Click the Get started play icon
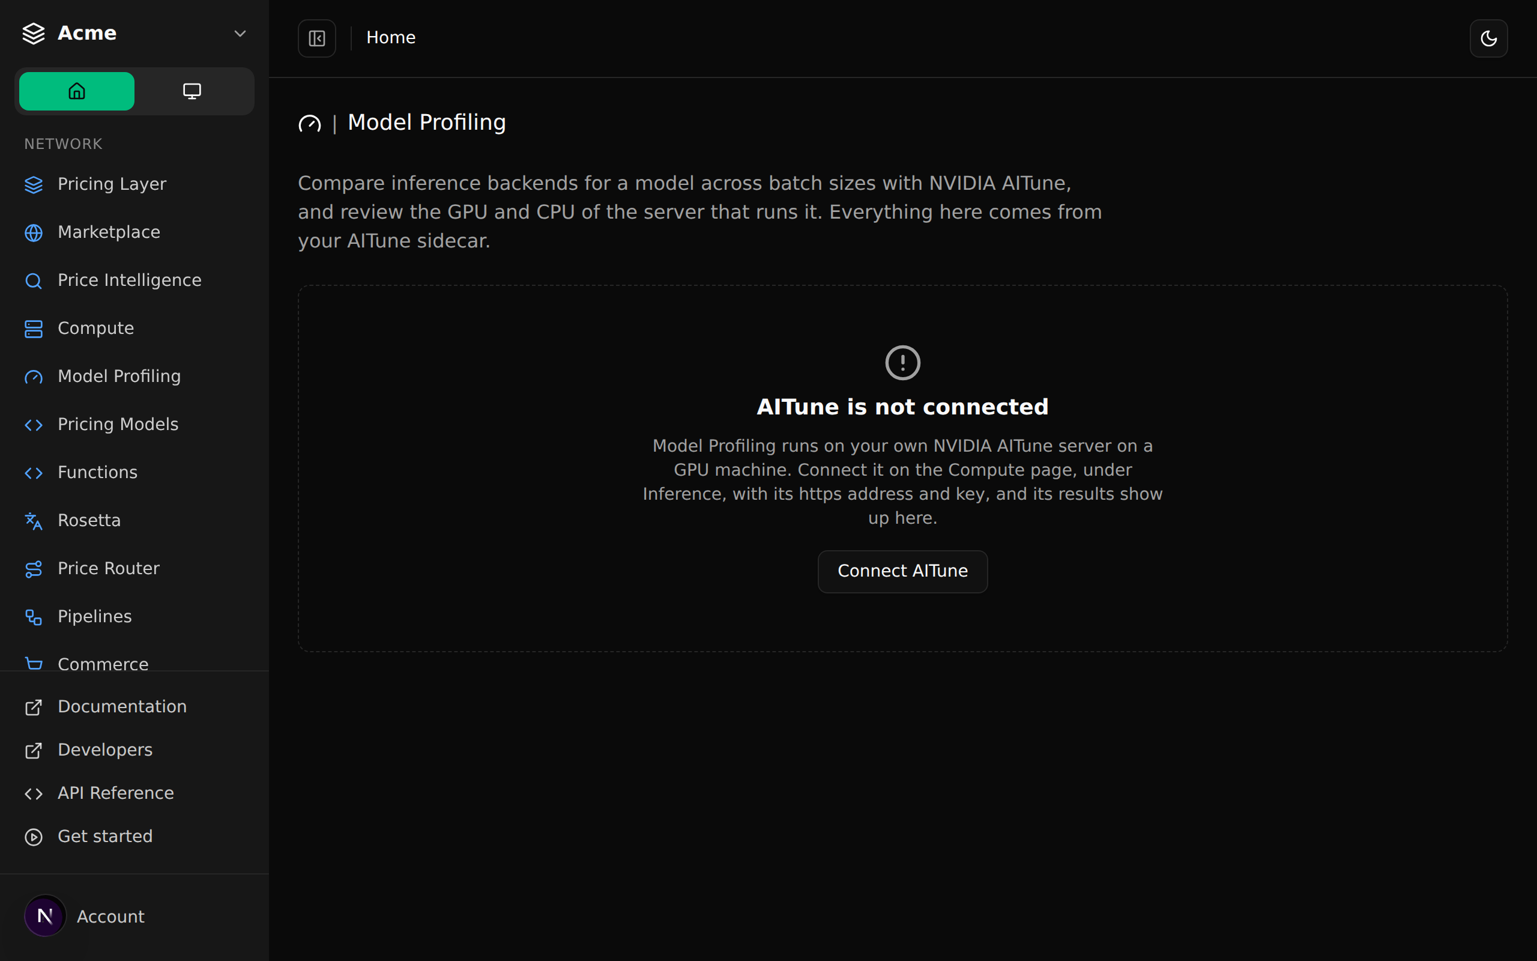Viewport: 1537px width, 961px height. tap(34, 837)
